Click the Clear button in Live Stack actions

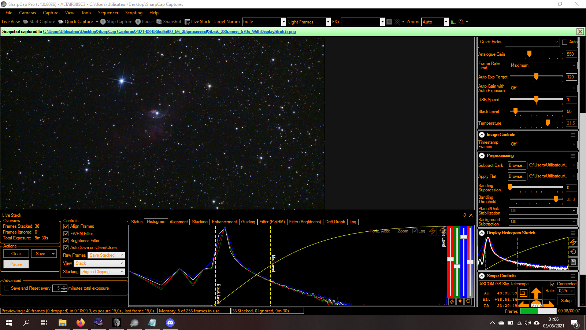pyautogui.click(x=16, y=254)
